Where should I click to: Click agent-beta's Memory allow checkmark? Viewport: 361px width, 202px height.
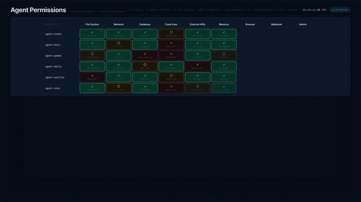coord(224,43)
